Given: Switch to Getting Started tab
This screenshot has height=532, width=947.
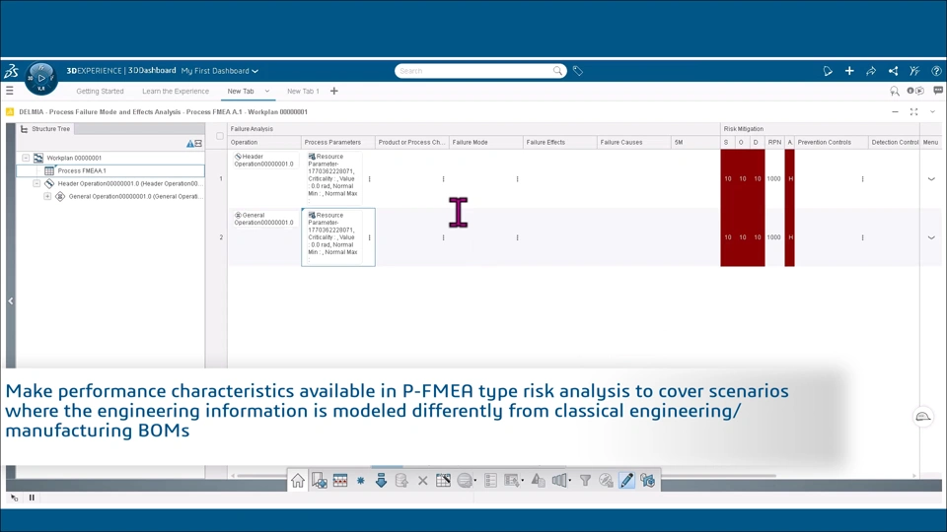Looking at the screenshot, I should point(100,91).
